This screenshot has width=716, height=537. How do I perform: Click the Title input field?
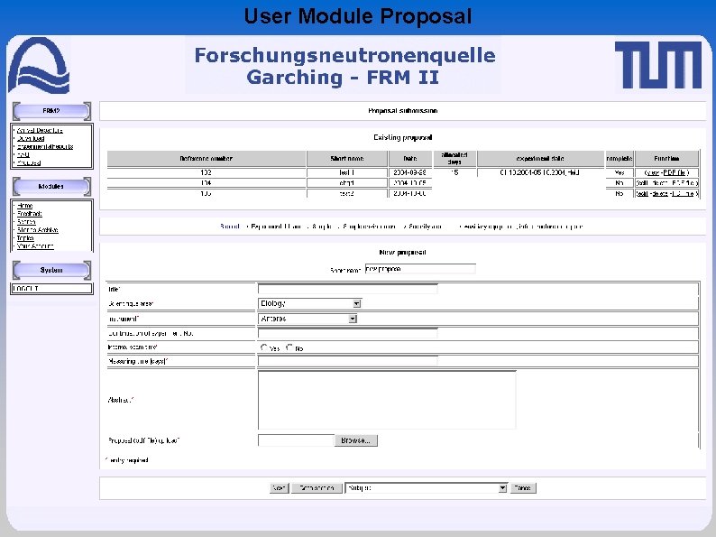pyautogui.click(x=347, y=289)
